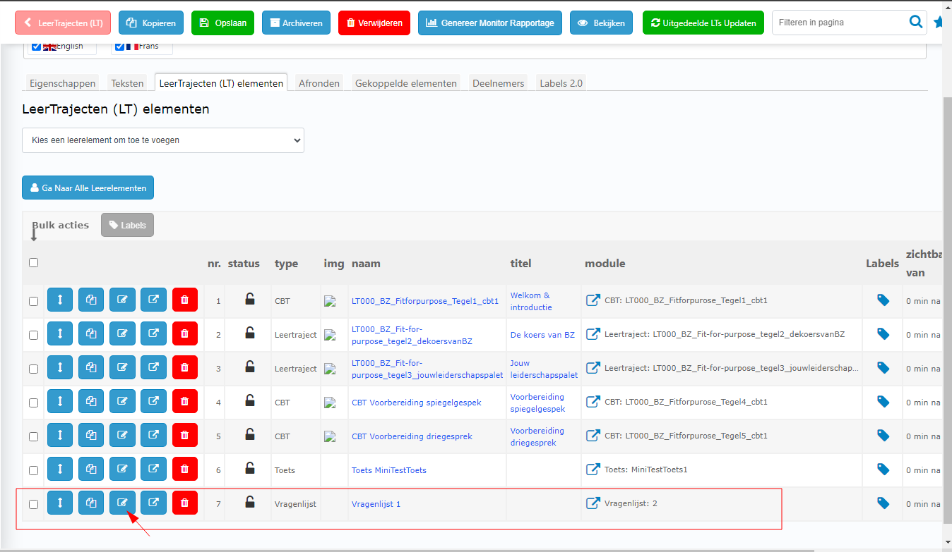This screenshot has width=952, height=552.
Task: Click the label tag icon for row 3
Action: pyautogui.click(x=883, y=368)
